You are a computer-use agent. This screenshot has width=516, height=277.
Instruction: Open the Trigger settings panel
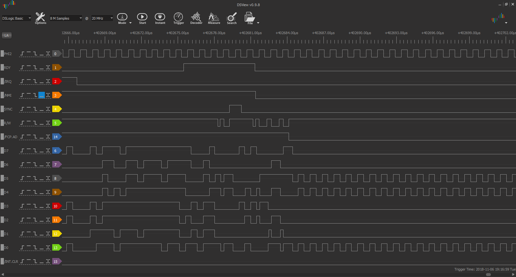pyautogui.click(x=178, y=18)
